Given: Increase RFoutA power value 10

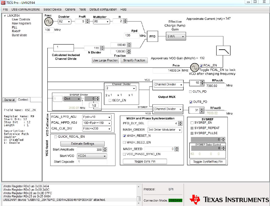Looking at the screenshot, I should (202, 81).
